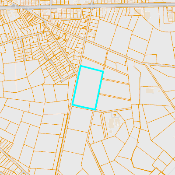Click the small orange-outlined square building below highlighted parcel
The height and width of the screenshot is (175, 175).
coord(115,115)
